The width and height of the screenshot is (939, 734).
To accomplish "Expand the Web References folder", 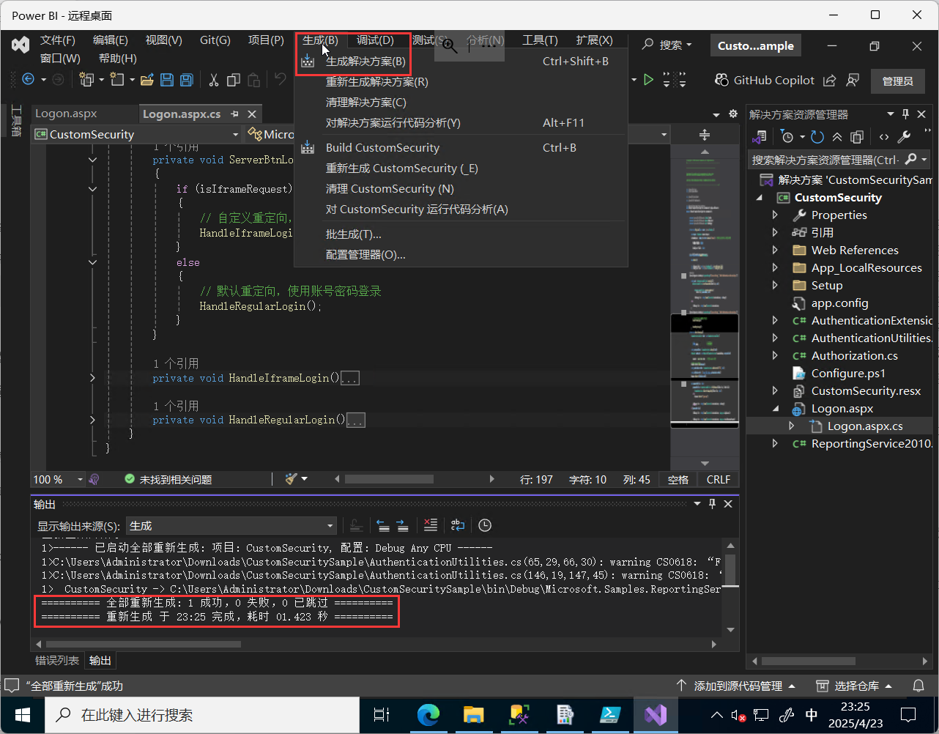I will pyautogui.click(x=775, y=251).
